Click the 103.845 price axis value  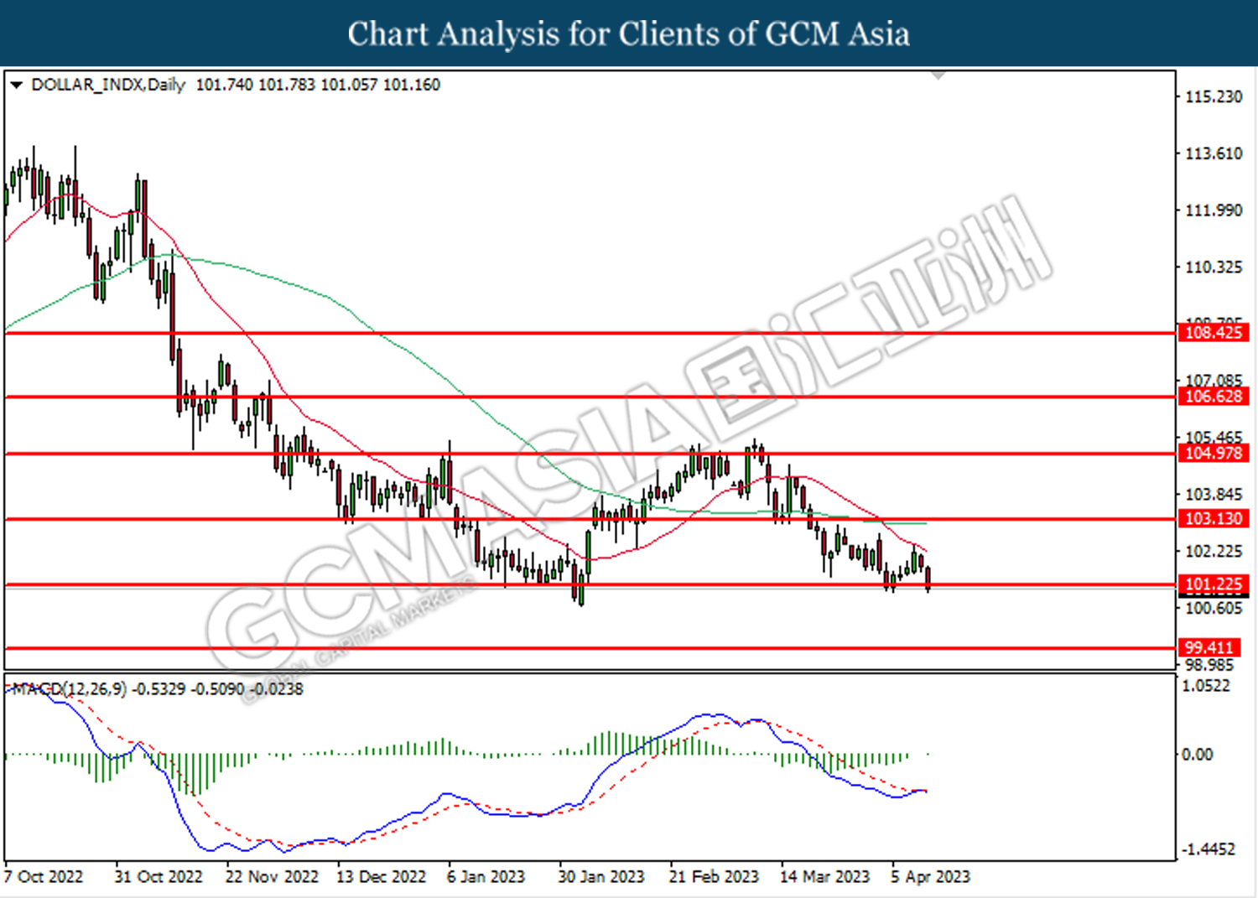coord(1214,495)
